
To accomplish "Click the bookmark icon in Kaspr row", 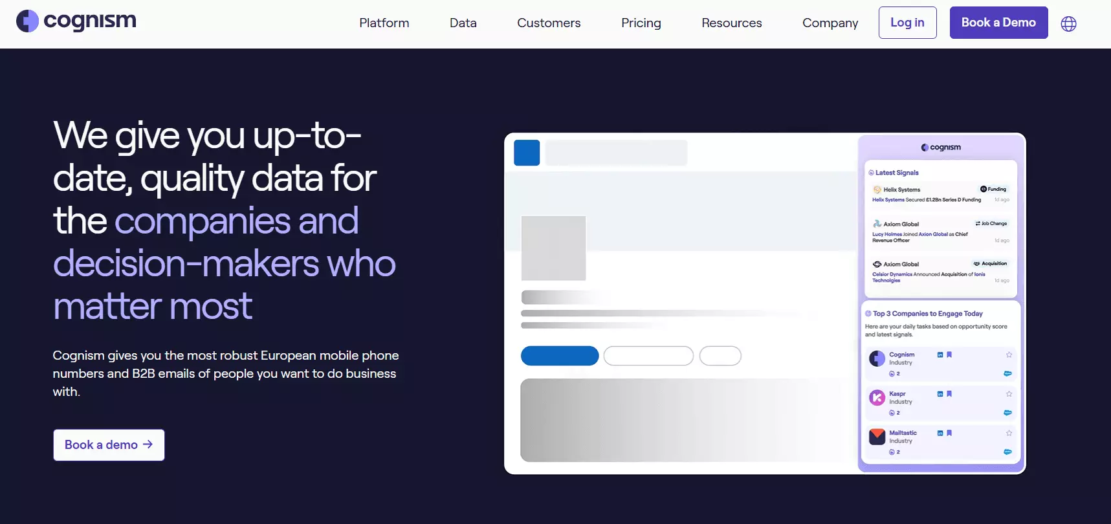I will tap(949, 393).
